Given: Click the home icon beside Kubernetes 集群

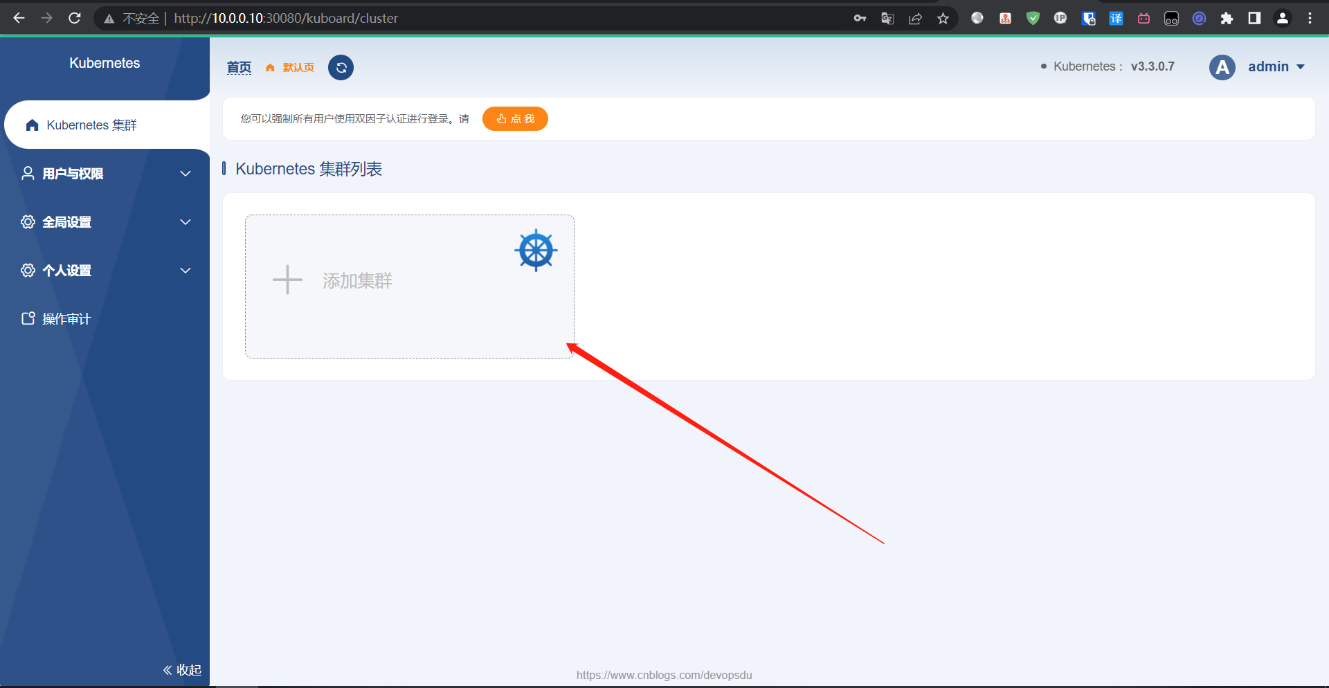Looking at the screenshot, I should 32,125.
